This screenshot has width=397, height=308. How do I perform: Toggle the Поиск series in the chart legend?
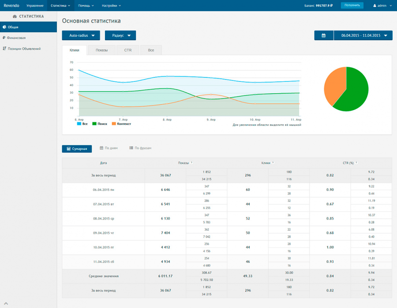coord(100,124)
